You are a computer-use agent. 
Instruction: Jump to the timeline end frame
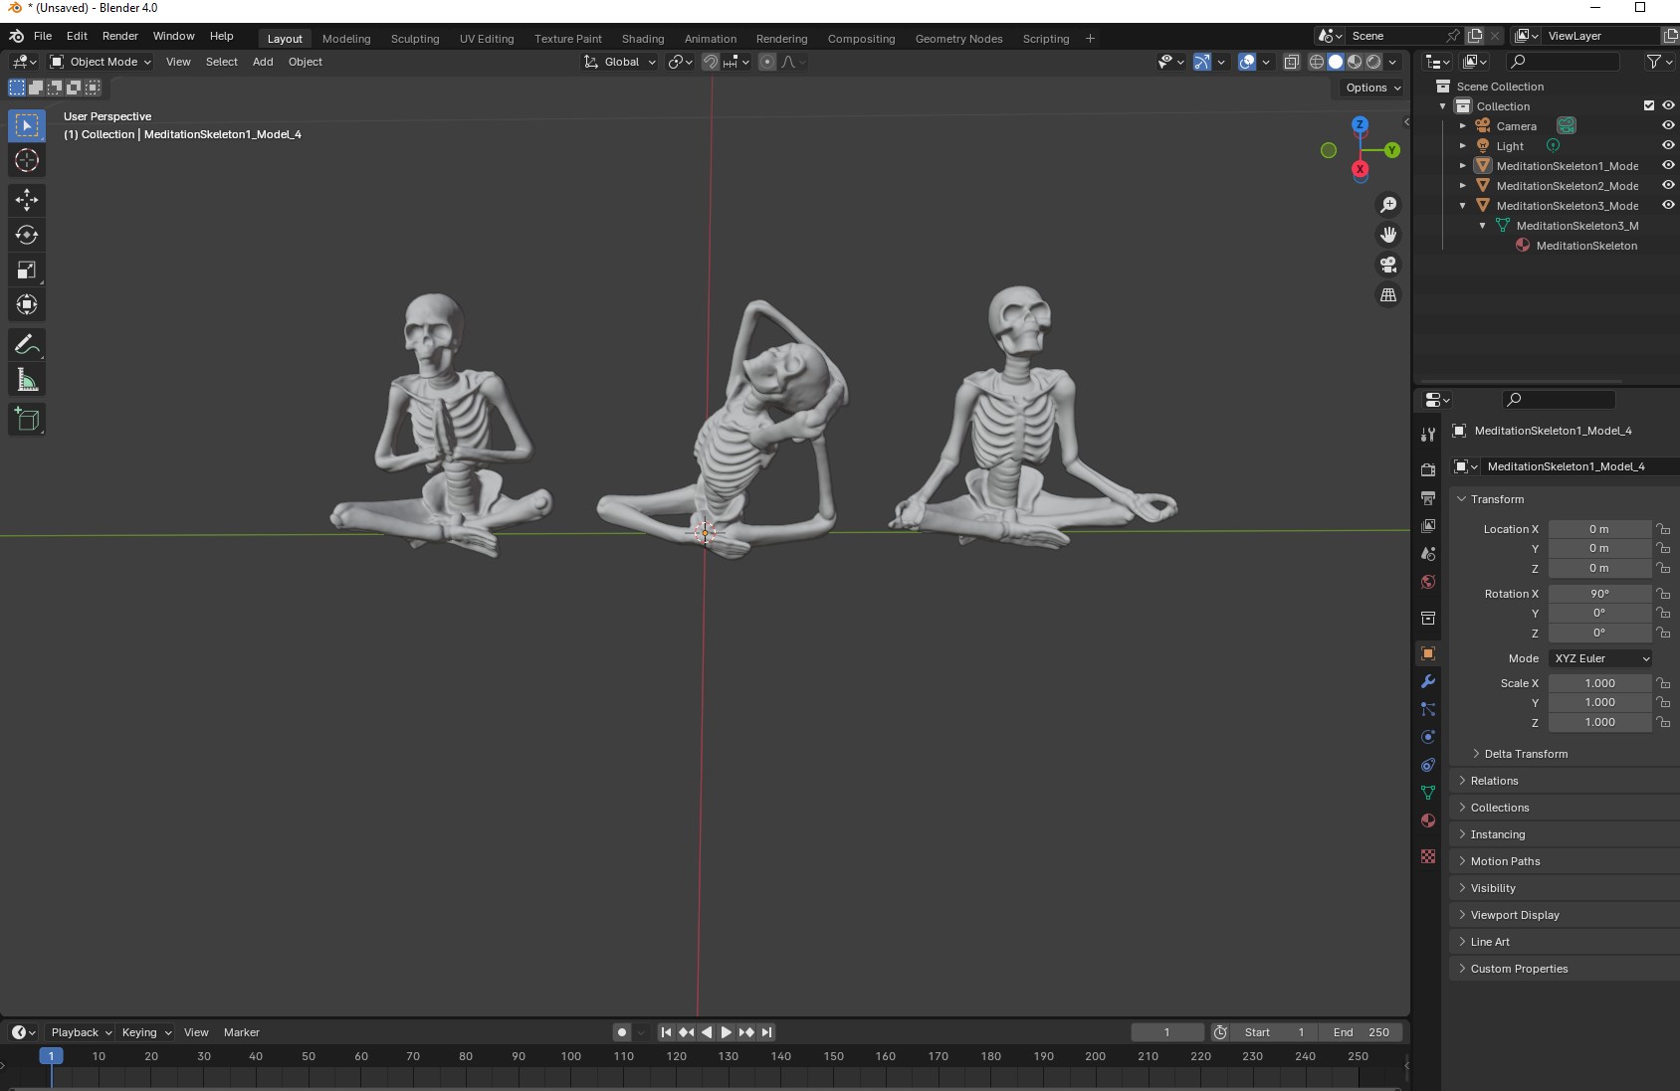tap(766, 1032)
